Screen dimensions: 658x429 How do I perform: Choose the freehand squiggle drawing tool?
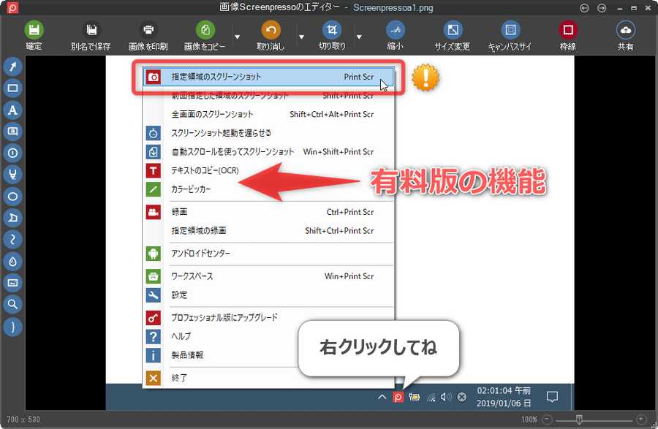(12, 240)
